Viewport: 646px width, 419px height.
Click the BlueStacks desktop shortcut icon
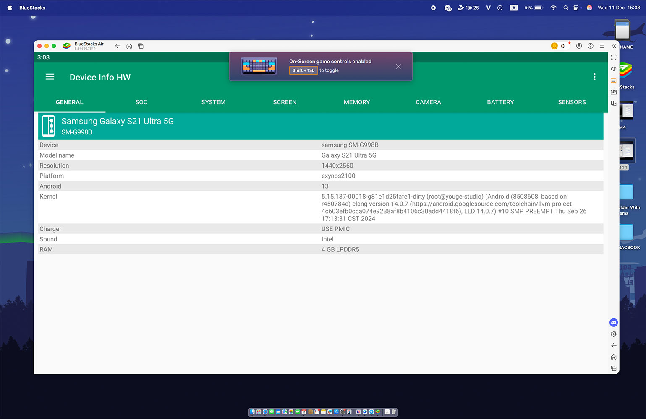click(x=625, y=70)
